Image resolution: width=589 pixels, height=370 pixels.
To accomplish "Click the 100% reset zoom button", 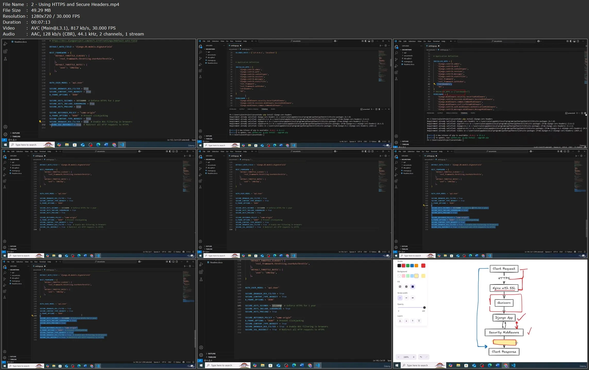I will (406, 357).
